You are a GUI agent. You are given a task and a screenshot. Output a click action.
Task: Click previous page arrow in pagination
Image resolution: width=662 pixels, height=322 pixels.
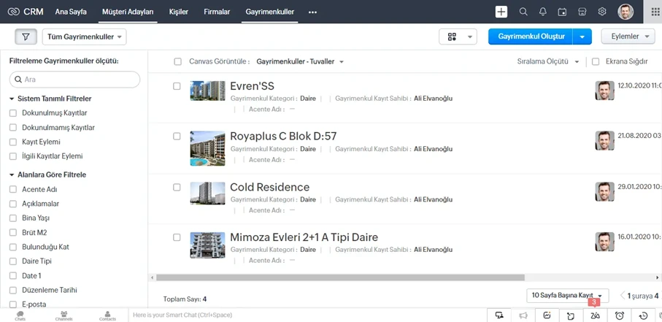coord(622,295)
